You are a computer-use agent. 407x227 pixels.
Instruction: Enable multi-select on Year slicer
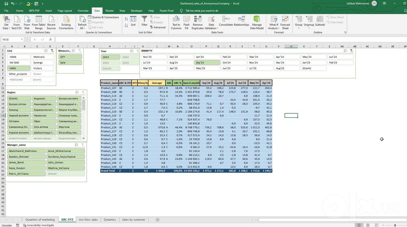point(131,51)
